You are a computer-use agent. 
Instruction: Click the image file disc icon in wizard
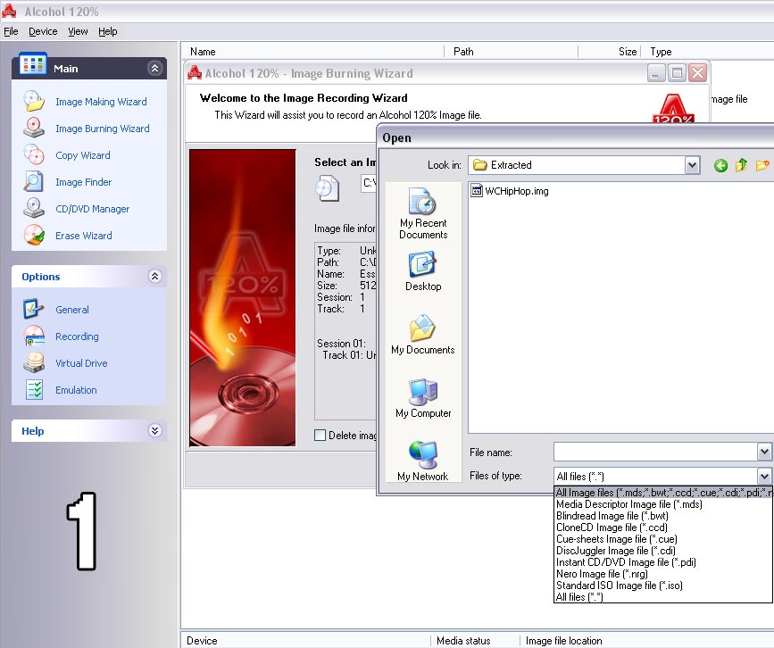tap(327, 190)
